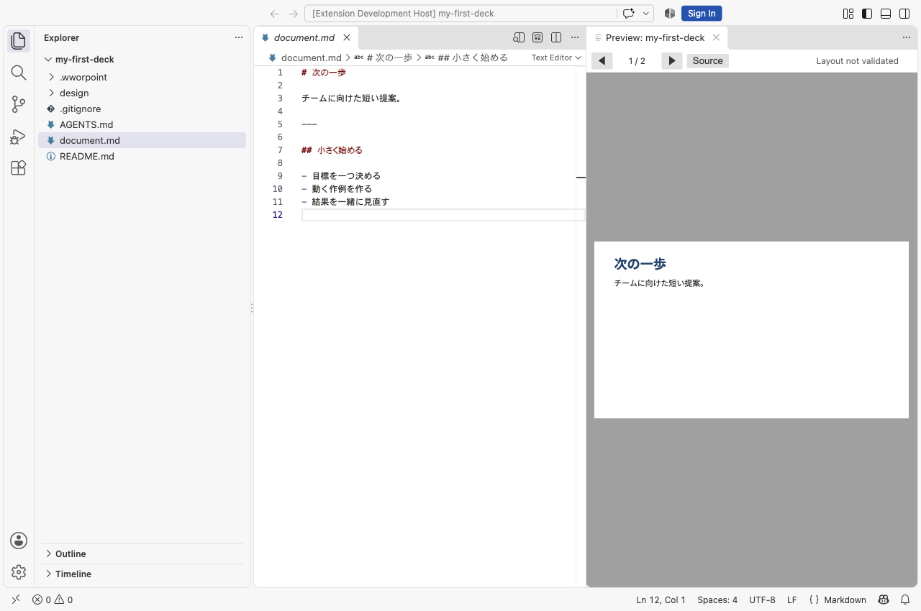Image resolution: width=921 pixels, height=611 pixels.
Task: Click the Sign In button
Action: click(x=702, y=14)
